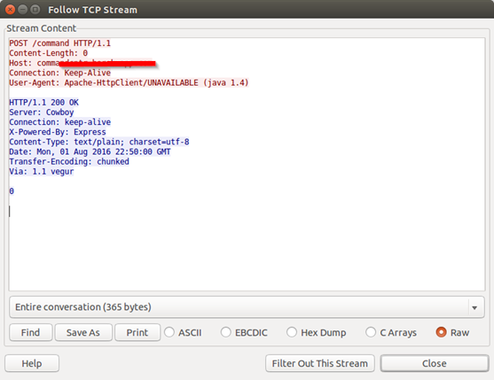
Task: Click the 'Server: Cowboy' line
Action: coord(42,112)
